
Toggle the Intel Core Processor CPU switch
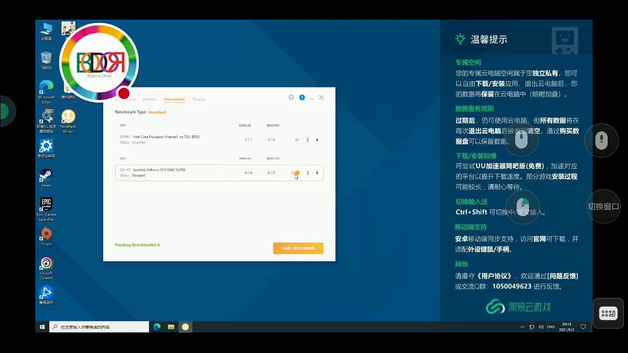click(296, 140)
